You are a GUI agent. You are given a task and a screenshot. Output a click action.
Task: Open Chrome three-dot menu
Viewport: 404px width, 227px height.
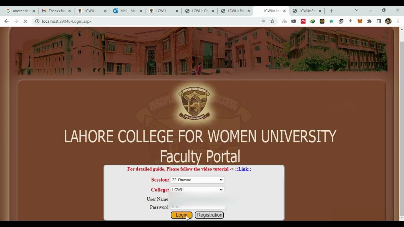pos(398,21)
